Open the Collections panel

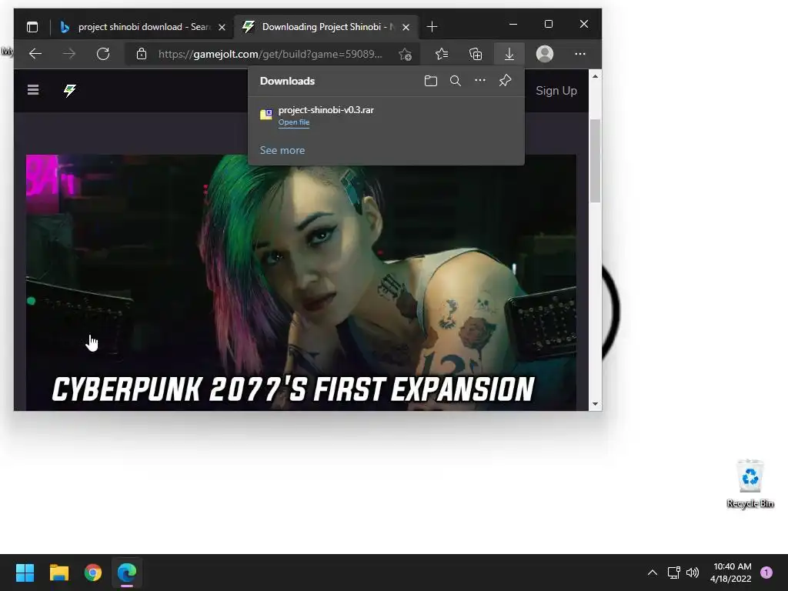click(x=476, y=54)
